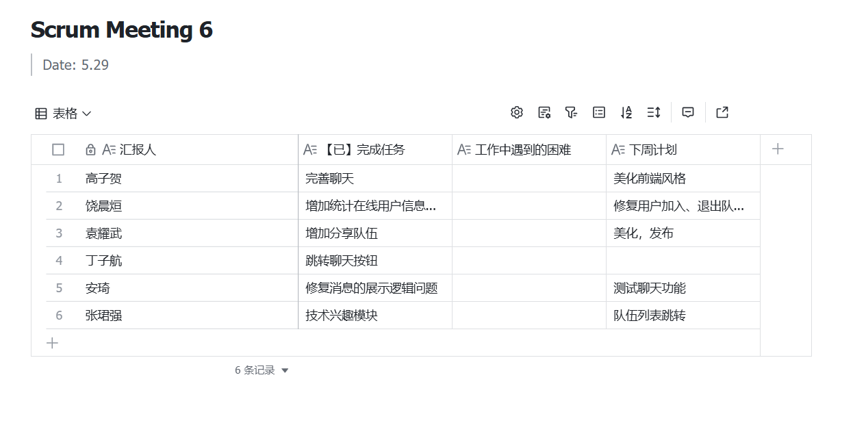Select the cell 增加分享队伍
The width and height of the screenshot is (853, 423).
(375, 233)
